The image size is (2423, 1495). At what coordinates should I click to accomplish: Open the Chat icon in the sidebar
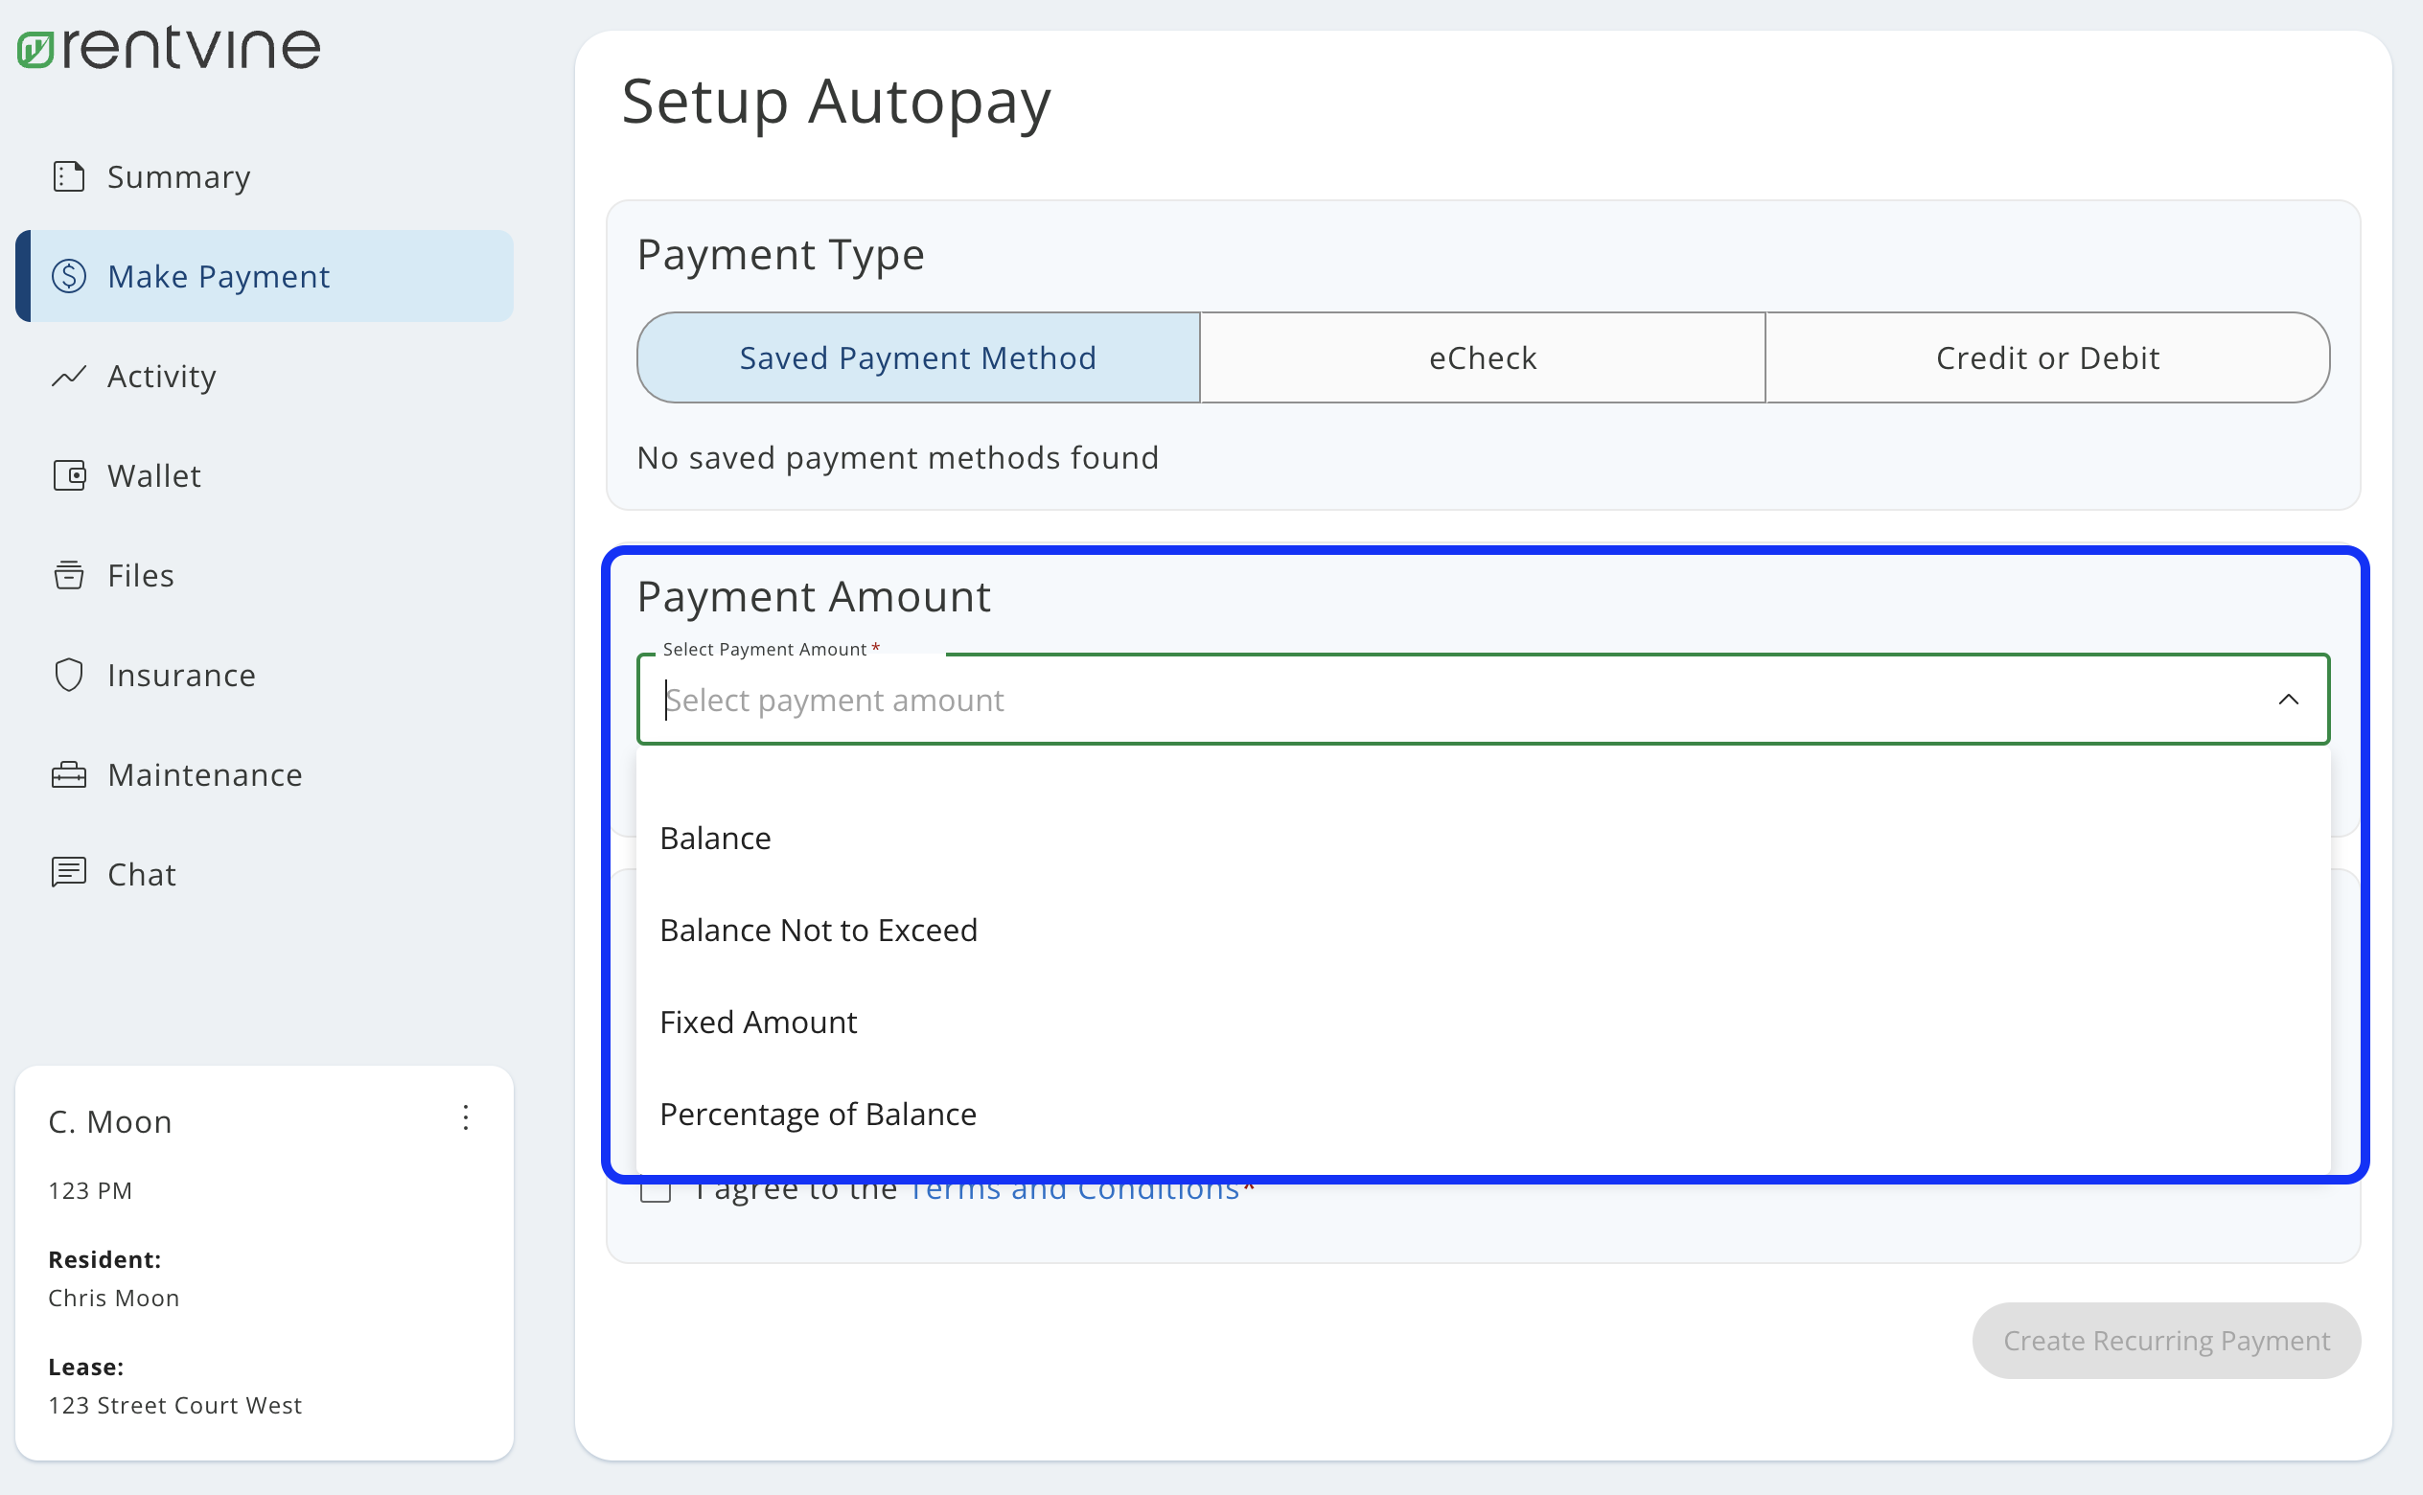[x=67, y=872]
